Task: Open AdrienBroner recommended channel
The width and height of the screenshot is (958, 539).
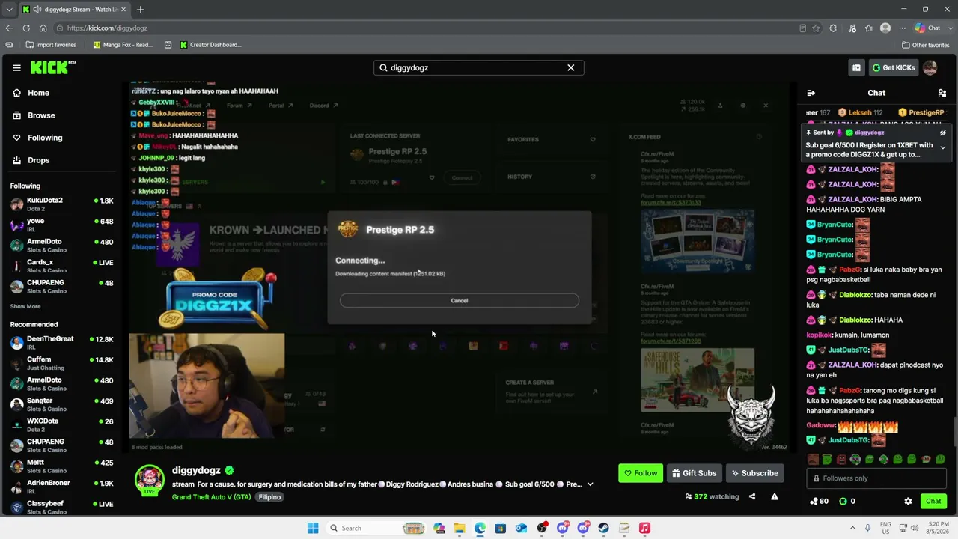Action: point(61,487)
